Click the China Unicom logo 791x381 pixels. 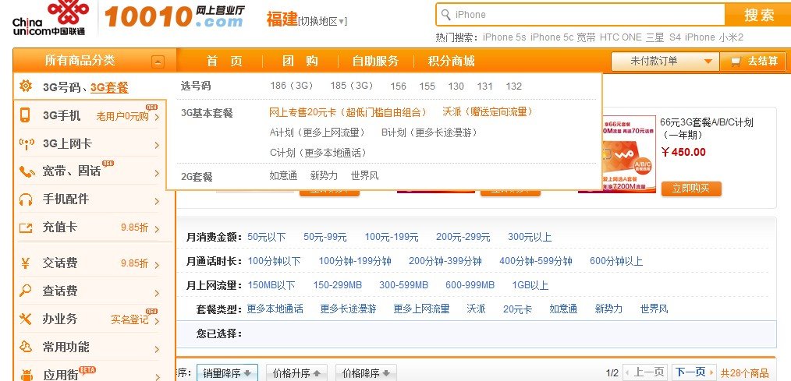pos(51,19)
